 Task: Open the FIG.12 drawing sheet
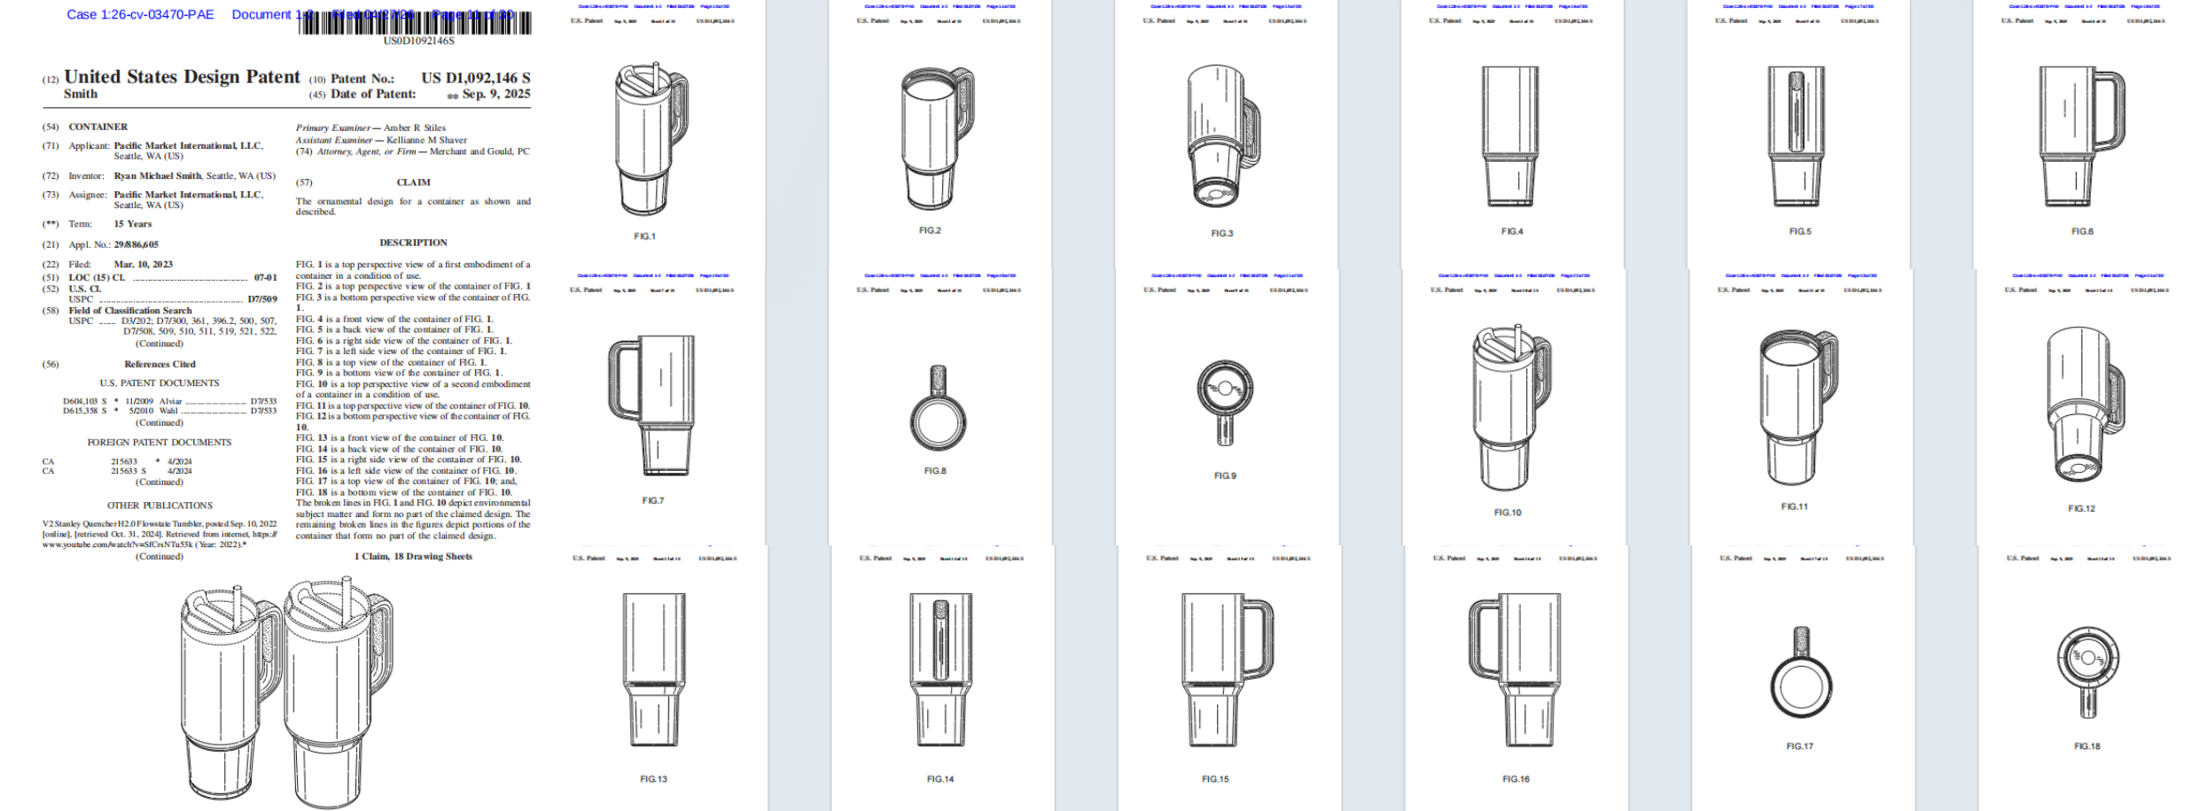click(2085, 407)
